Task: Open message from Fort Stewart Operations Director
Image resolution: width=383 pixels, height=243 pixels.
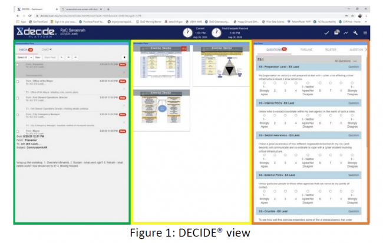Action: pyautogui.click(x=71, y=103)
